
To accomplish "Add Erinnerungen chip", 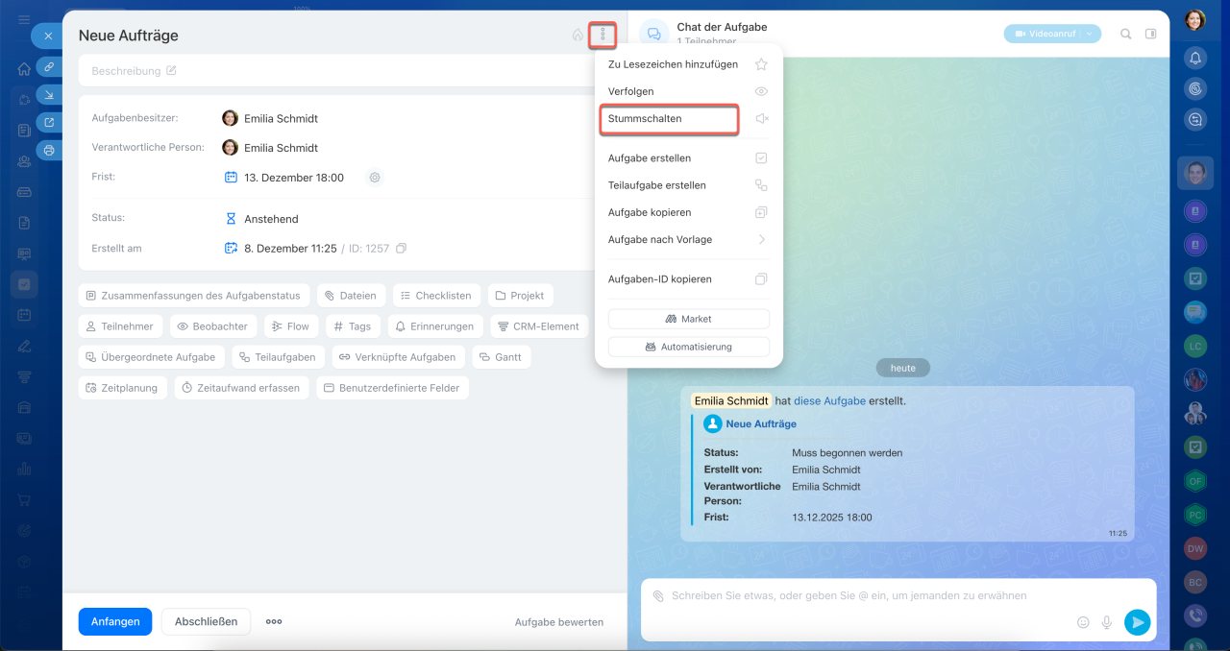I will pyautogui.click(x=435, y=326).
